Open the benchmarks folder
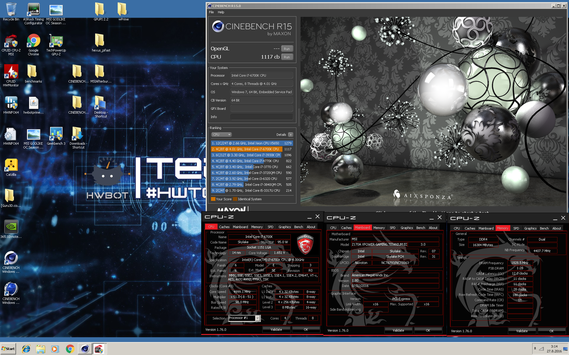The image size is (569, 355). [33, 74]
